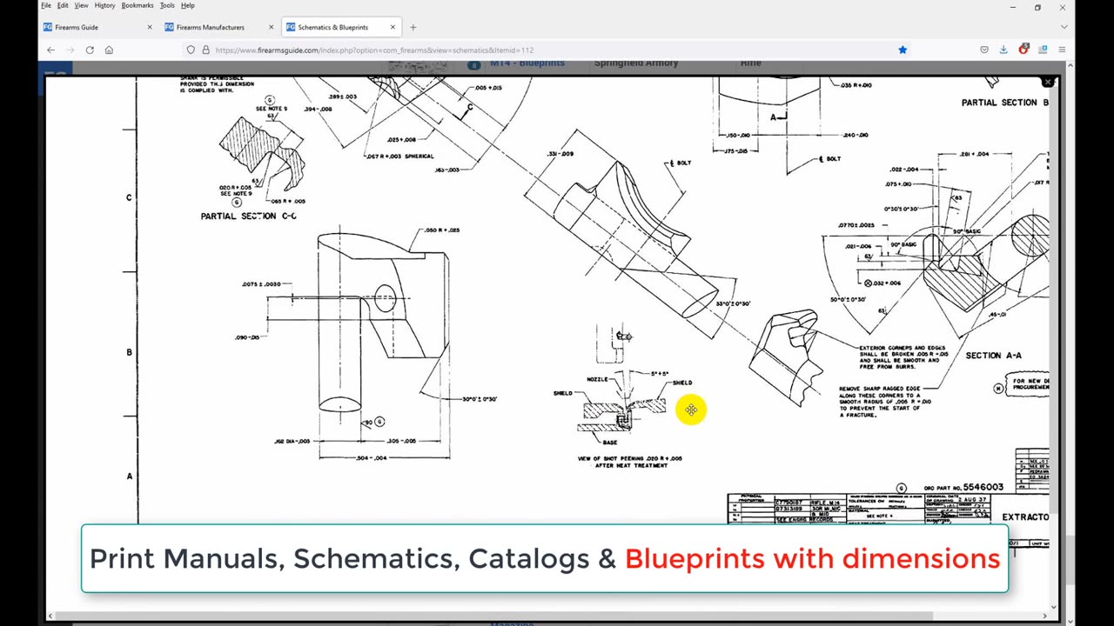The height and width of the screenshot is (626, 1114).
Task: Save page to Pocket
Action: tap(984, 50)
